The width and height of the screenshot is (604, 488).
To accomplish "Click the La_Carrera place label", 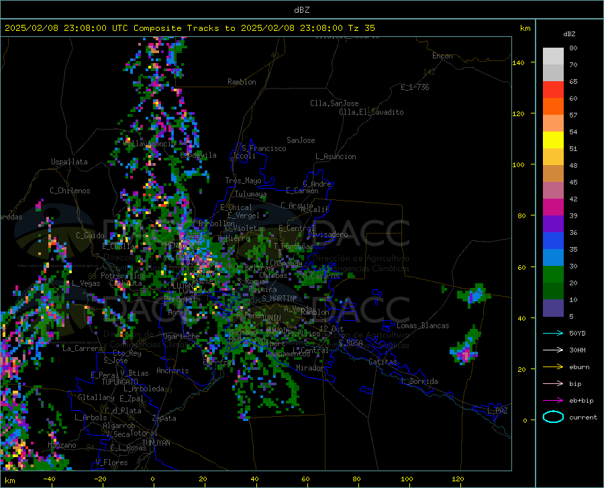I will point(83,348).
